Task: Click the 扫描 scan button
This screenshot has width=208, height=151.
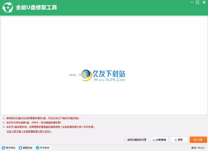Action: 198,140
